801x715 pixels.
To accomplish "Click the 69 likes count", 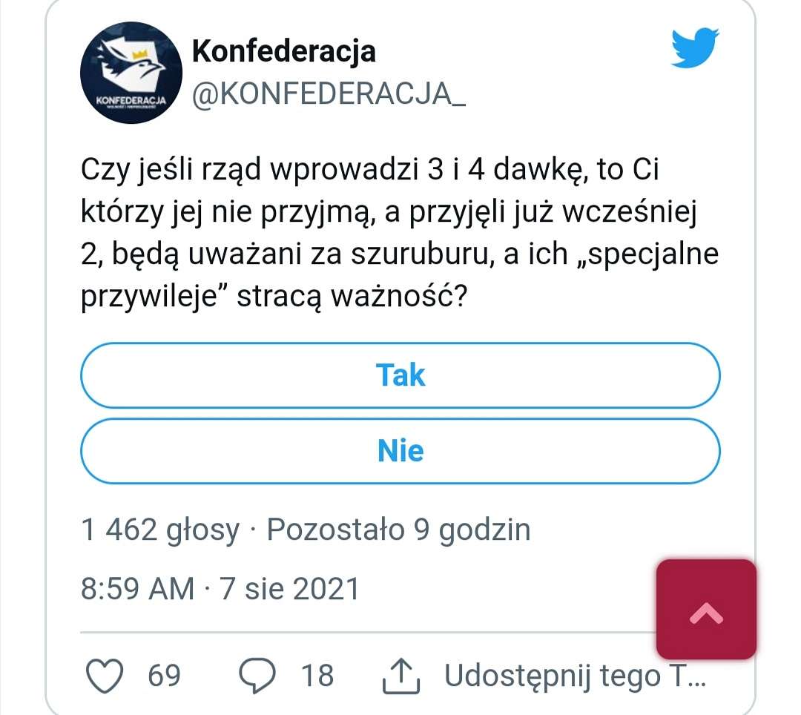I will tap(164, 675).
